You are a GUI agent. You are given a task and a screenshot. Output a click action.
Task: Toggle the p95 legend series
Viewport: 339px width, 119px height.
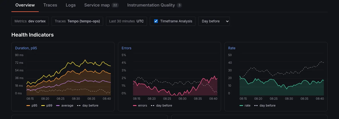coord(32,105)
